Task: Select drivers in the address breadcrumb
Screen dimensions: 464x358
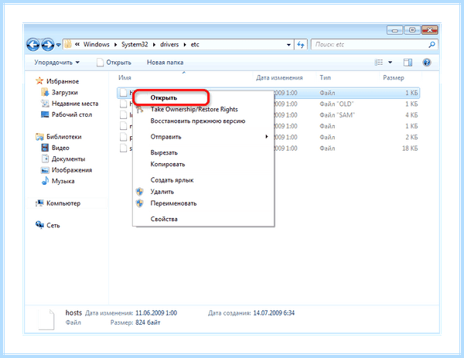Action: click(x=169, y=44)
